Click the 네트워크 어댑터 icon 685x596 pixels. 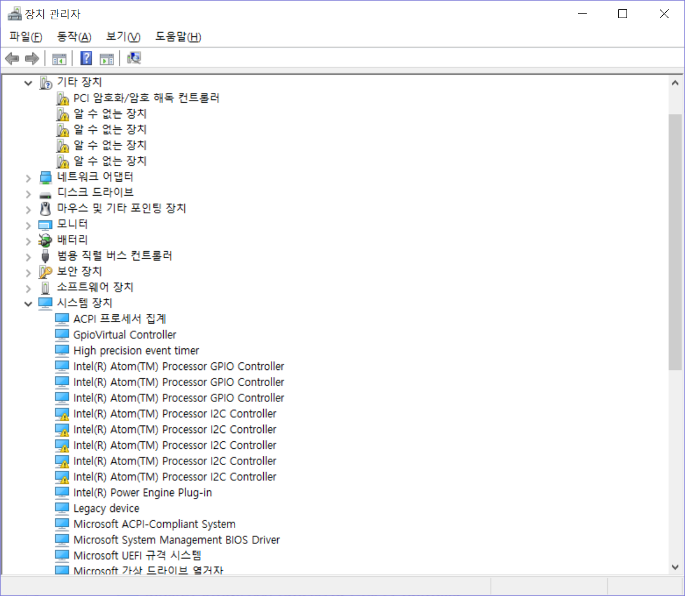coord(46,177)
